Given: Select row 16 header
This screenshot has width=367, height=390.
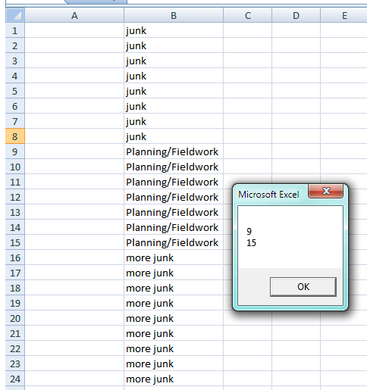Looking at the screenshot, I should 15,257.
